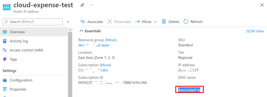
Task: Open the subscription name link
Action: [93, 70]
